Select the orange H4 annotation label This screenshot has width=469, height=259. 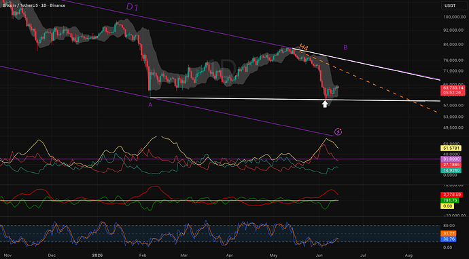point(304,47)
